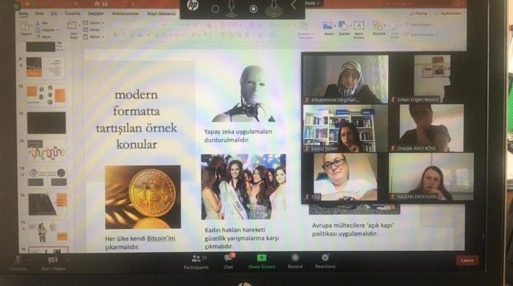Open Şekiller shapes gallery icon
Viewport: 513px width, 286px height.
click(x=343, y=26)
